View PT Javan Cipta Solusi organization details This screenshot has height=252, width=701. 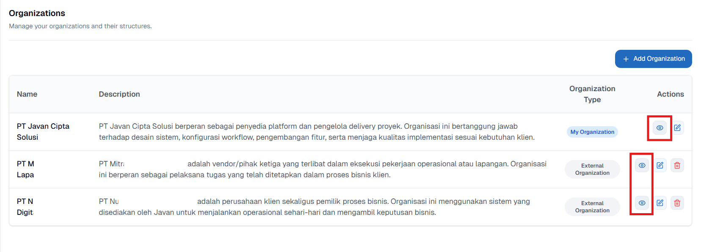pos(660,128)
